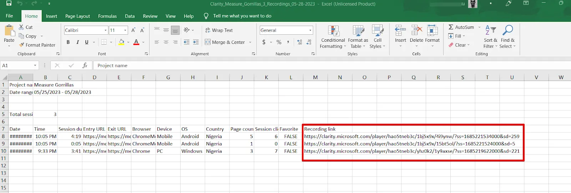571x193 pixels.
Task: Click the Save icon in quick access toolbar
Action: [9, 4]
